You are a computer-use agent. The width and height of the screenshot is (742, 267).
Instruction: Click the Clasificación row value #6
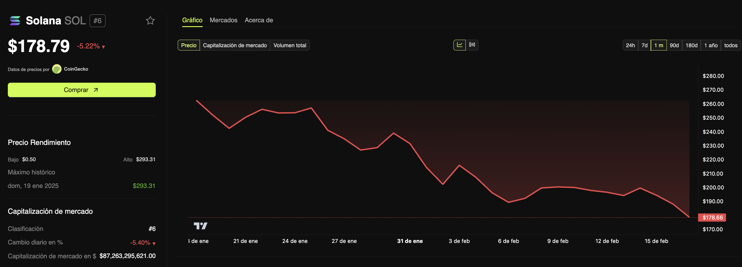(x=152, y=229)
